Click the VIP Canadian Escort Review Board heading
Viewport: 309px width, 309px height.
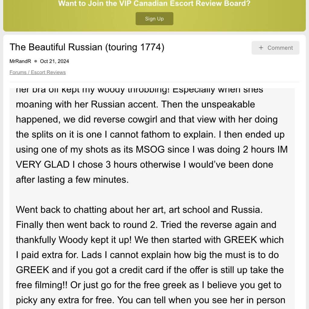(x=154, y=4)
